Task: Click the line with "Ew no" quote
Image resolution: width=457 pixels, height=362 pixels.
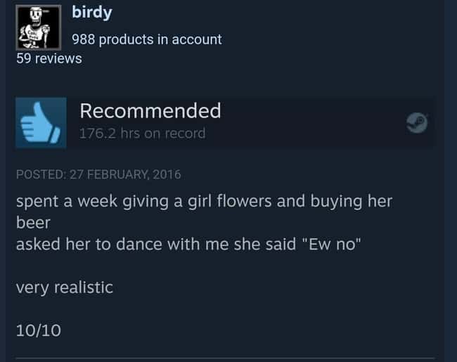Action: click(188, 244)
